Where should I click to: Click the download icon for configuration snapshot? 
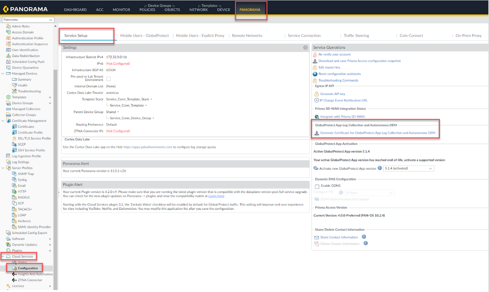point(315,61)
